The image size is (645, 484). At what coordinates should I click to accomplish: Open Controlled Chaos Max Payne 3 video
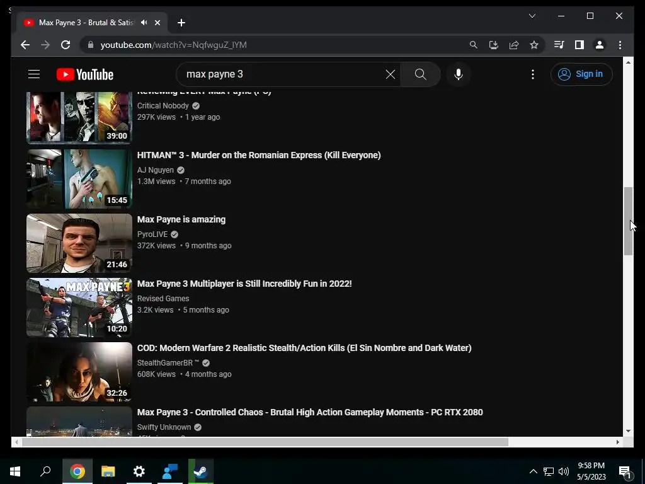click(310, 412)
